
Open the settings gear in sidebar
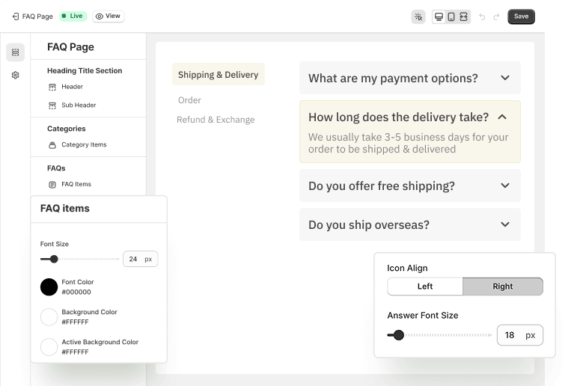point(15,75)
